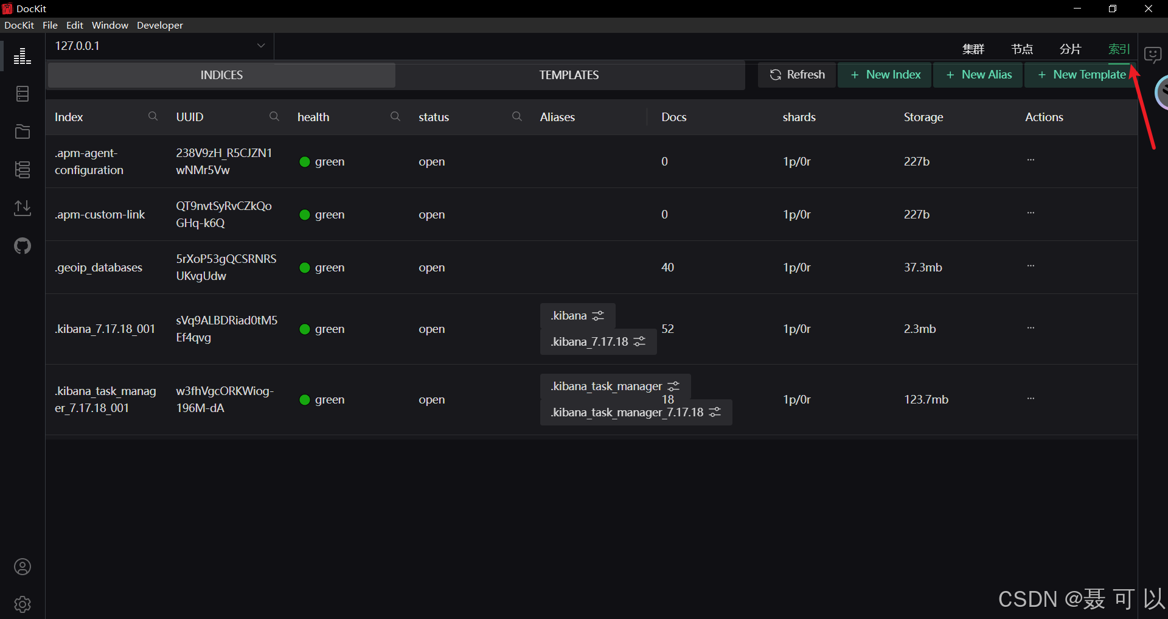Screen dimensions: 1168x619
Task: Open the File menu
Action: [50, 25]
